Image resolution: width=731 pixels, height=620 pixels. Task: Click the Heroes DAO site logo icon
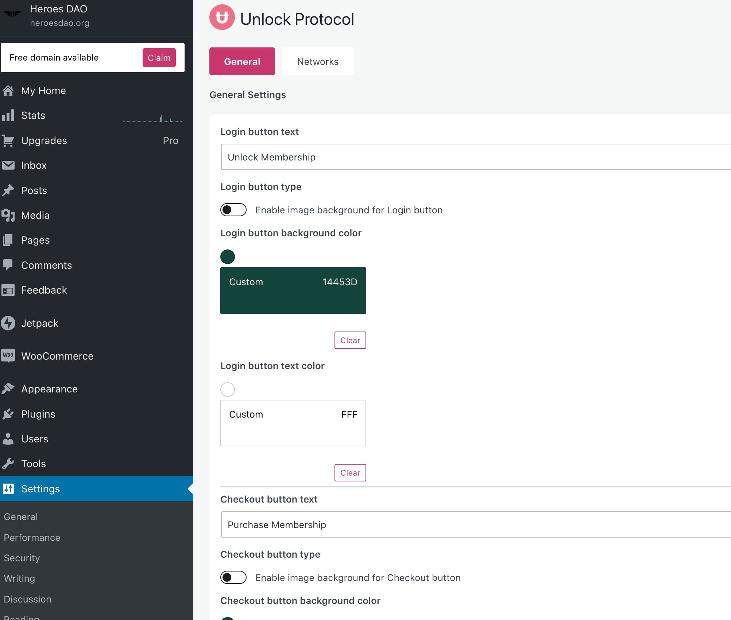coord(12,14)
